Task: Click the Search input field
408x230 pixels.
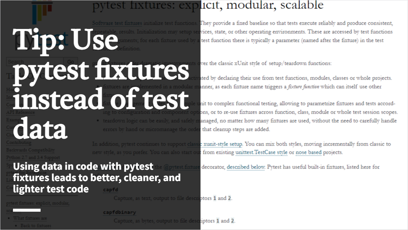Action: [x=35, y=62]
